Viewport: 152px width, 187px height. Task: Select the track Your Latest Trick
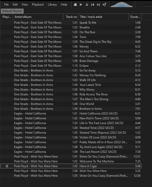click(x=71, y=85)
